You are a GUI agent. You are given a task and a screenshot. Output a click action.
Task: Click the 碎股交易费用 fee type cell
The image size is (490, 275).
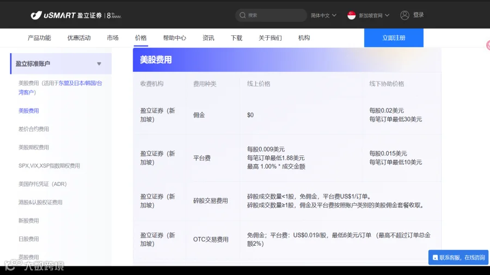(x=210, y=201)
